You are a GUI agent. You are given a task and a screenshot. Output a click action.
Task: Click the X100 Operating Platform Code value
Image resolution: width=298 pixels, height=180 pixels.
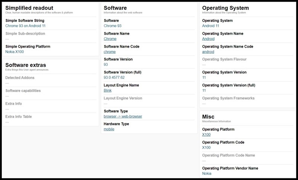pos(206,148)
